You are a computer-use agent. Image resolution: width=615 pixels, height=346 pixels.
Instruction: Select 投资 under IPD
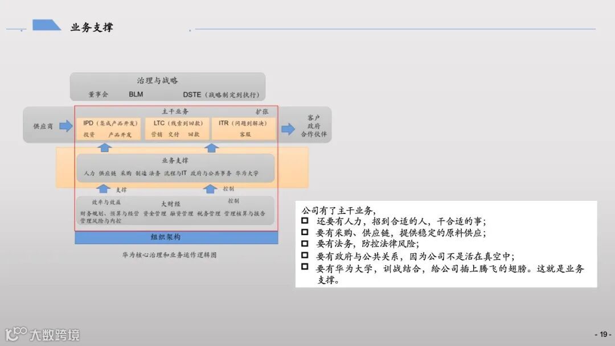point(89,134)
